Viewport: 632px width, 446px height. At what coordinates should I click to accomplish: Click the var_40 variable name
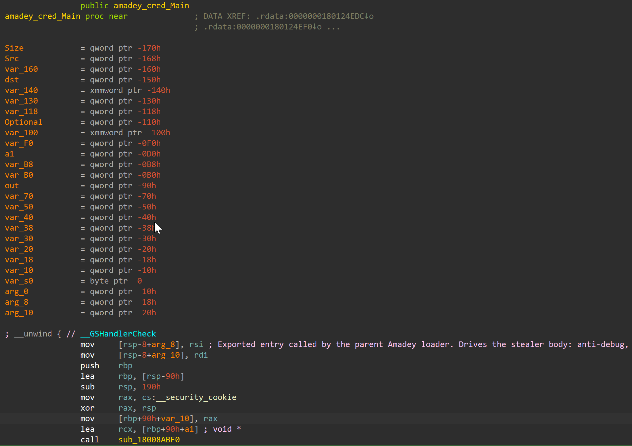pyautogui.click(x=19, y=217)
